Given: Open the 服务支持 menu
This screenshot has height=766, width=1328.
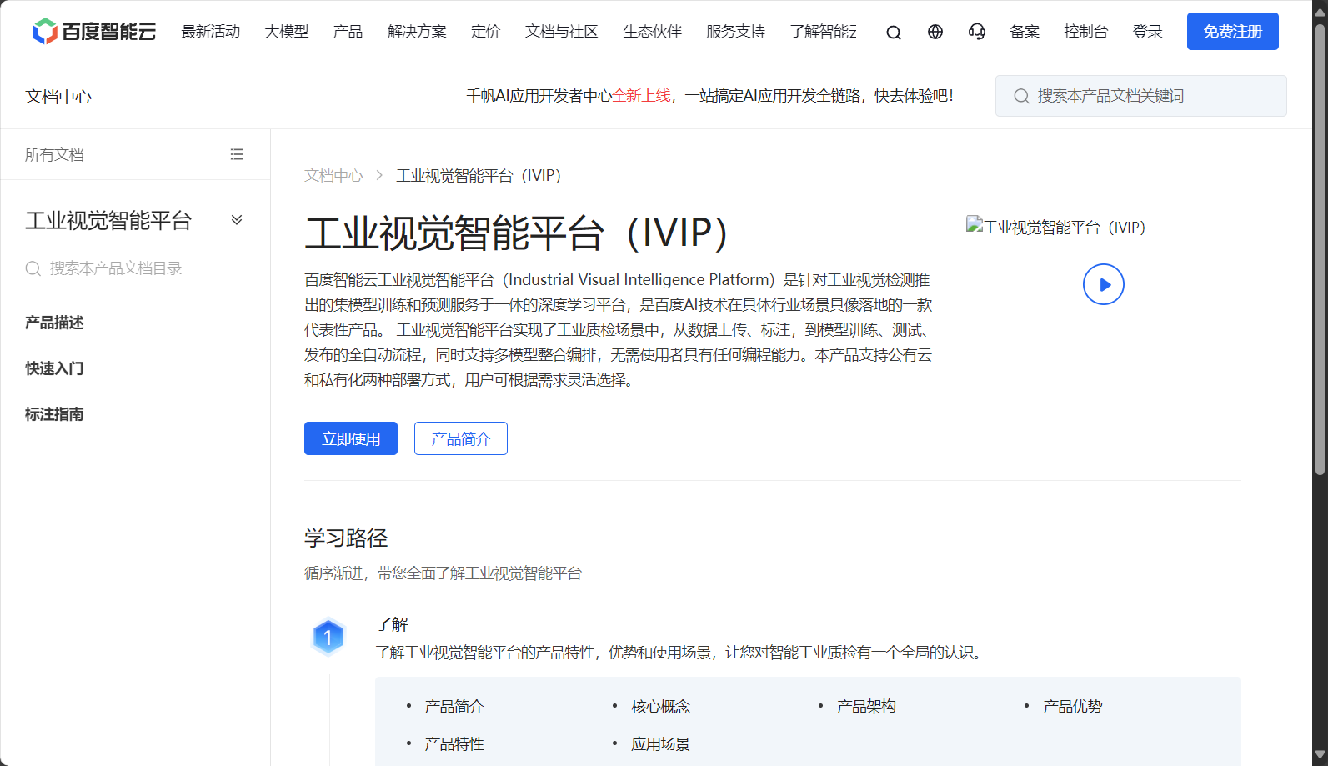Looking at the screenshot, I should [x=735, y=32].
